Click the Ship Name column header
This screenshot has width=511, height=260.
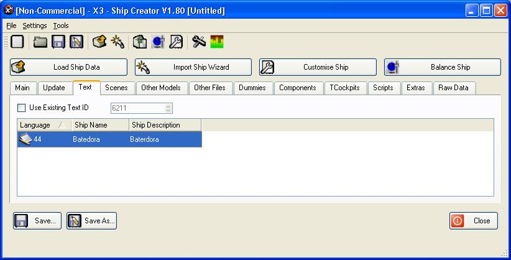[100, 125]
